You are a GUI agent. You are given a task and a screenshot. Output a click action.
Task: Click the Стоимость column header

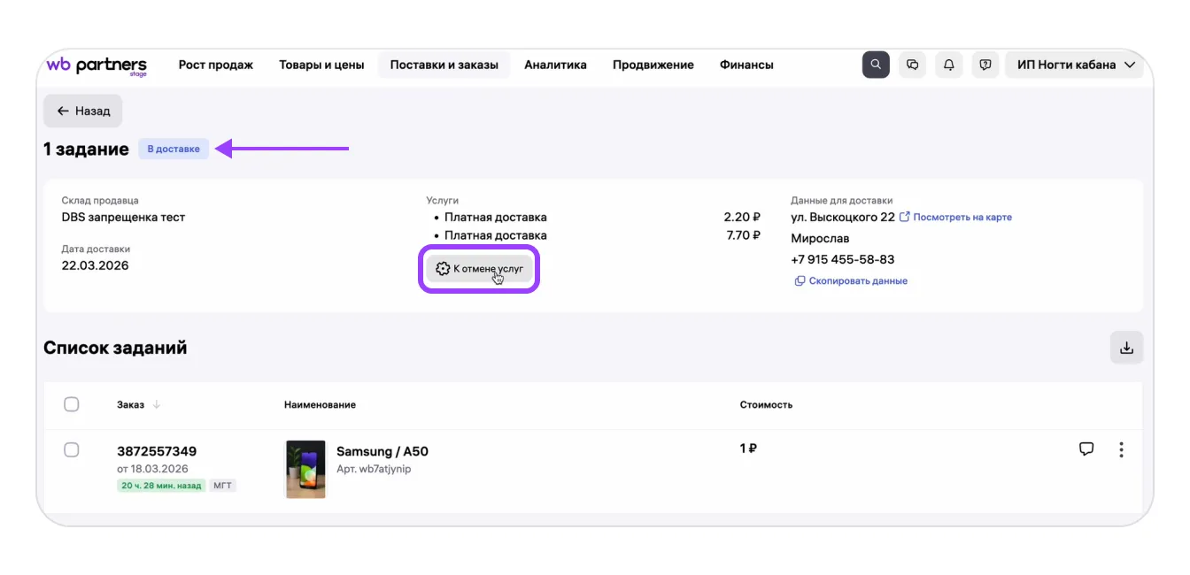(766, 404)
